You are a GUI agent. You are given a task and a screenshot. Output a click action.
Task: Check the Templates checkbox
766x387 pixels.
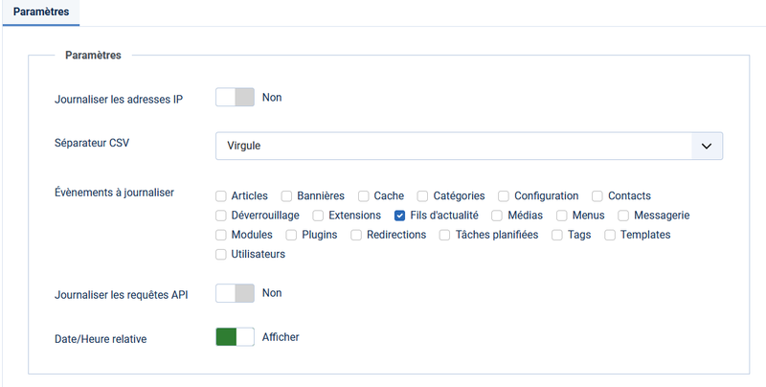click(610, 235)
